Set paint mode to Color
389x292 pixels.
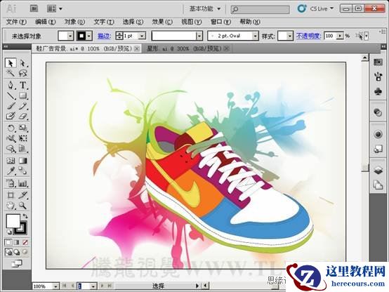point(8,242)
